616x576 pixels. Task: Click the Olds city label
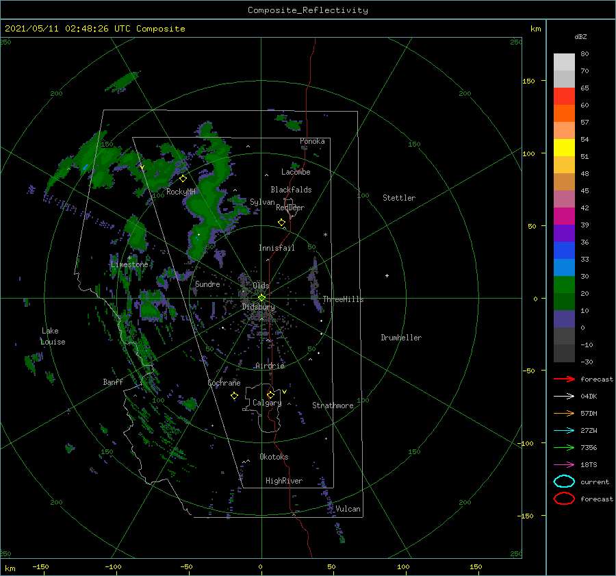click(261, 286)
